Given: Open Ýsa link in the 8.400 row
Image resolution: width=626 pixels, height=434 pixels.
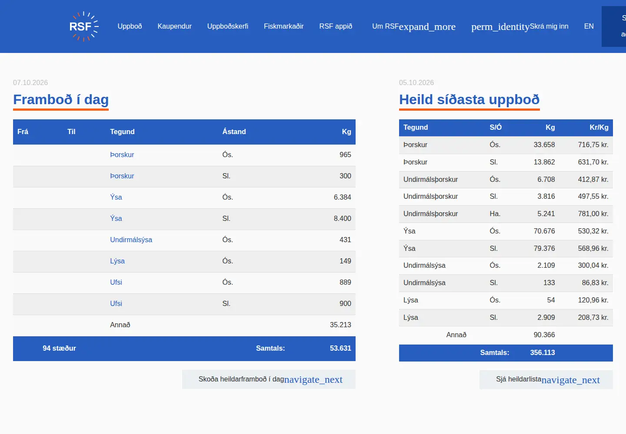Looking at the screenshot, I should pos(116,219).
